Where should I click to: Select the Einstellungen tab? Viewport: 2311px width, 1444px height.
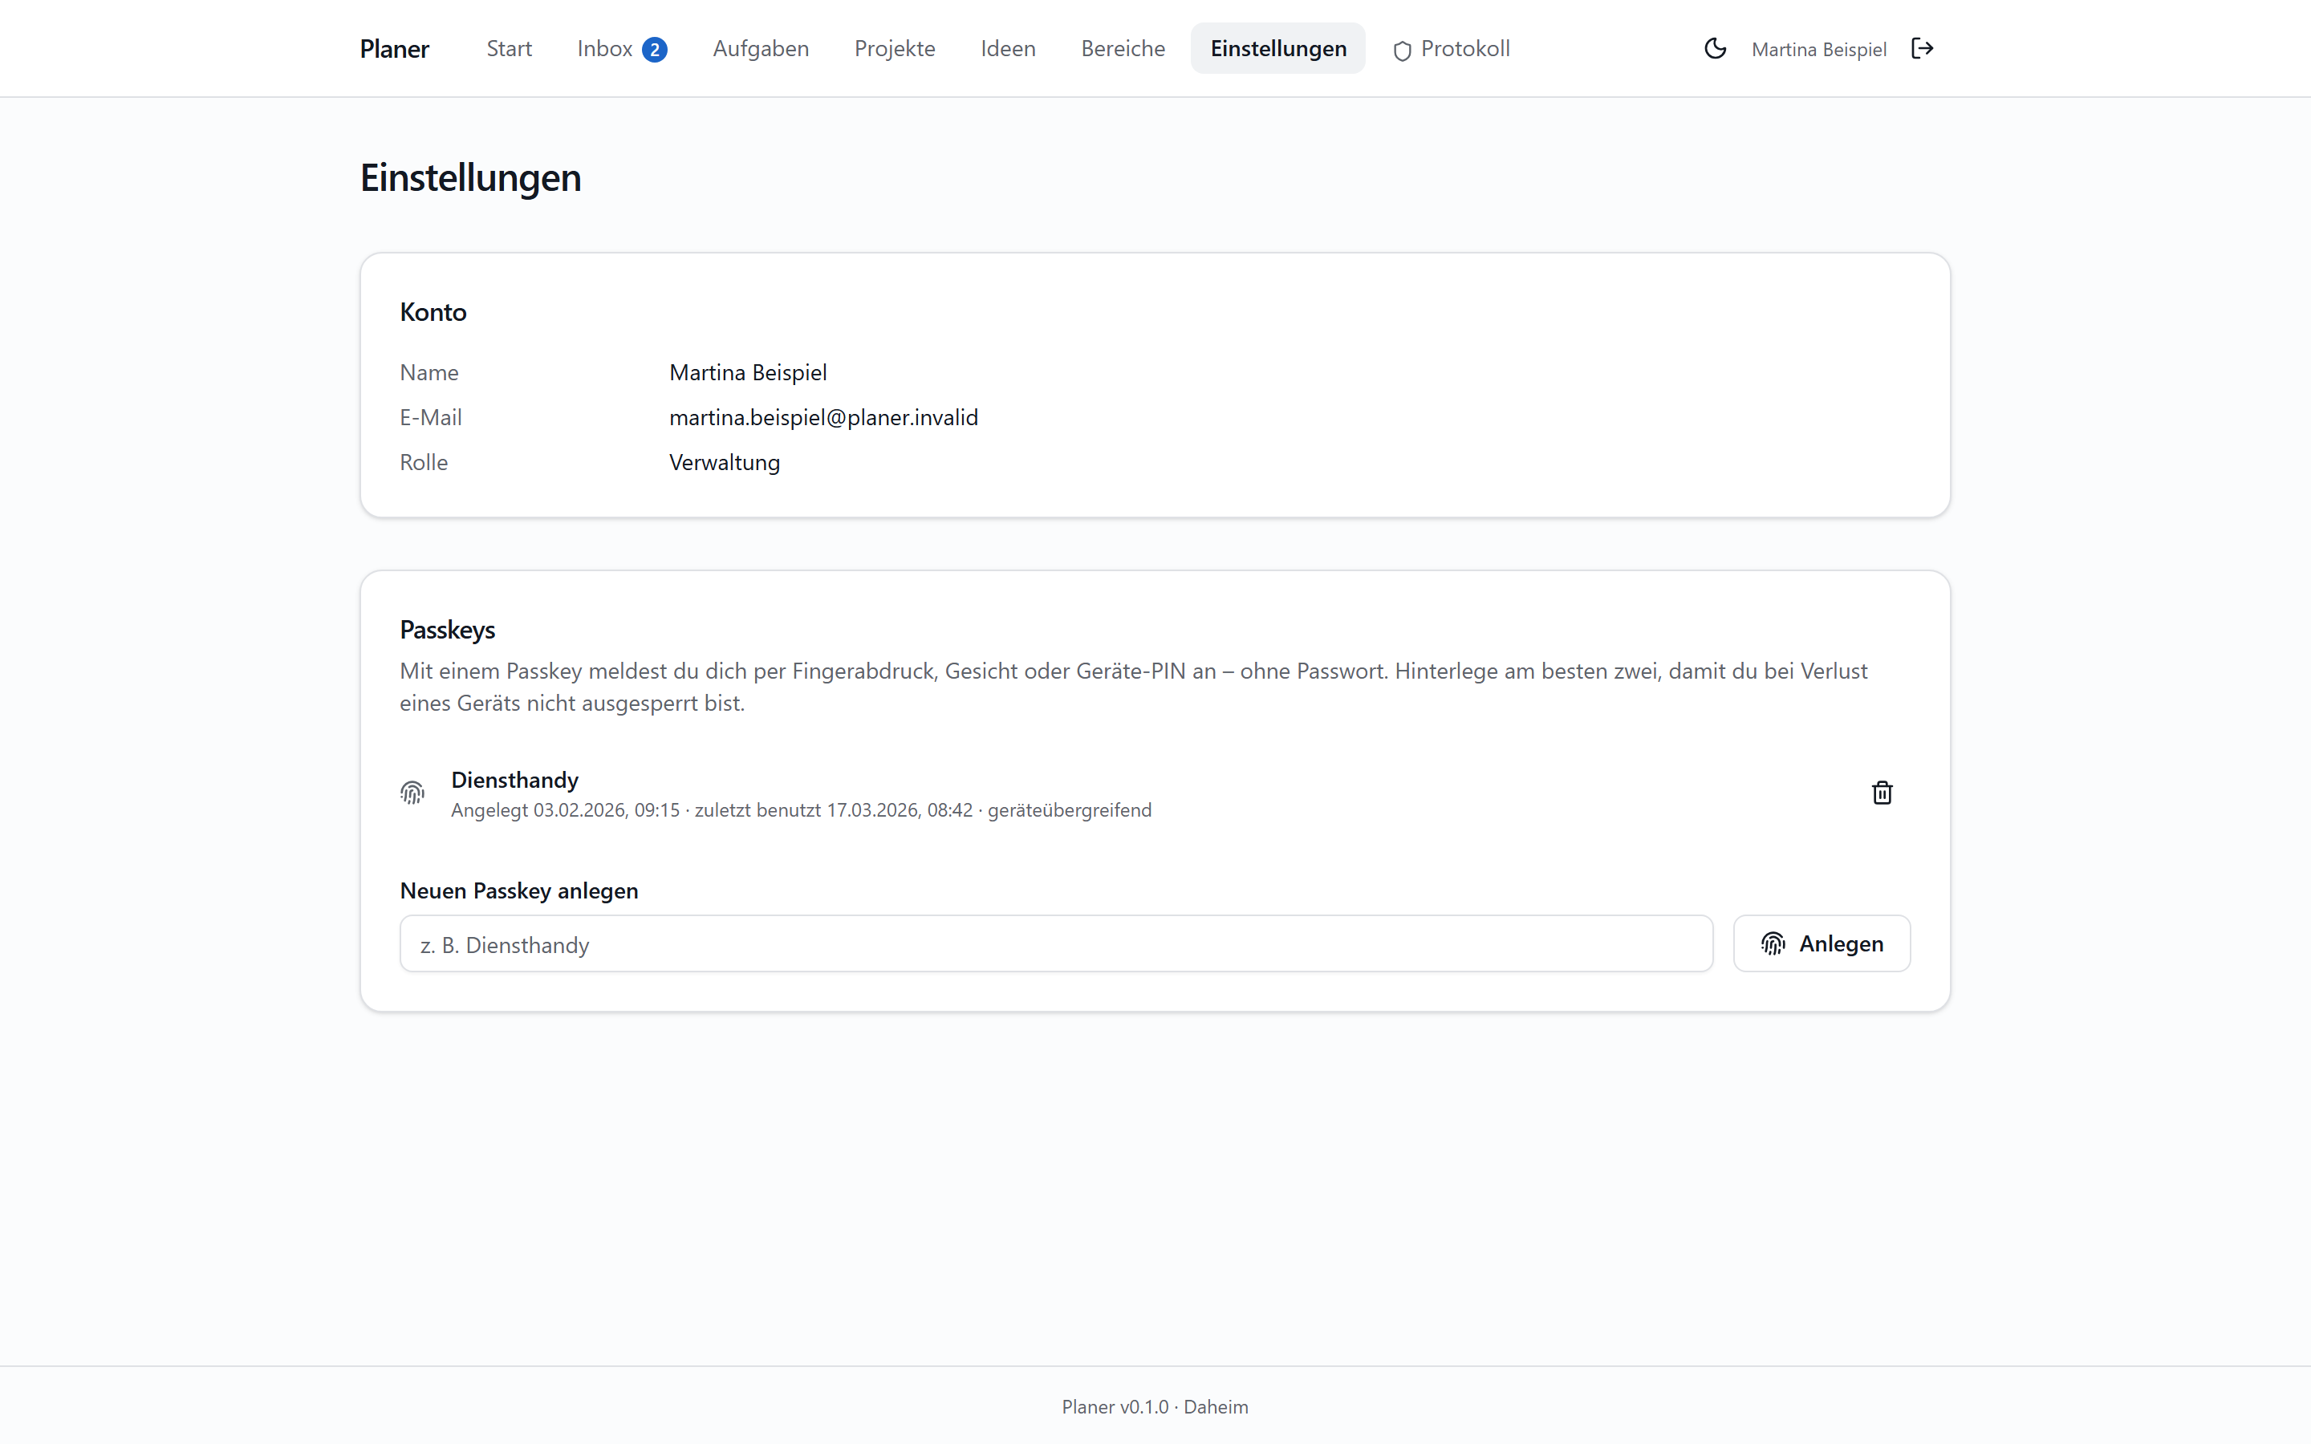click(x=1277, y=49)
